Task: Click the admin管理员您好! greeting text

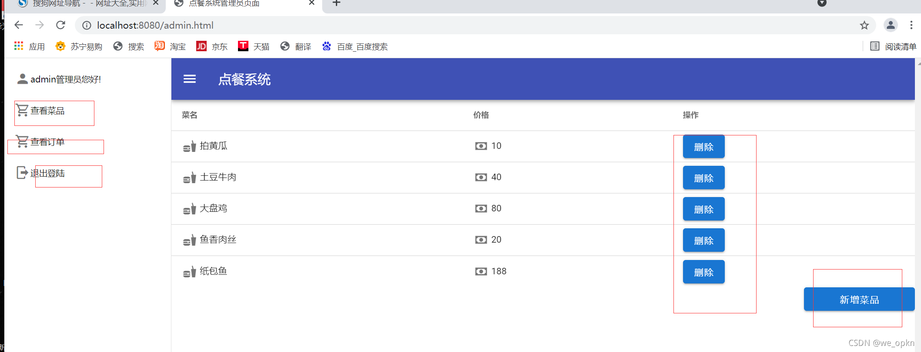Action: [66, 79]
